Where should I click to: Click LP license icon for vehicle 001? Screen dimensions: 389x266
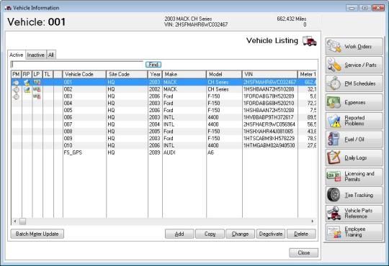pyautogui.click(x=37, y=82)
